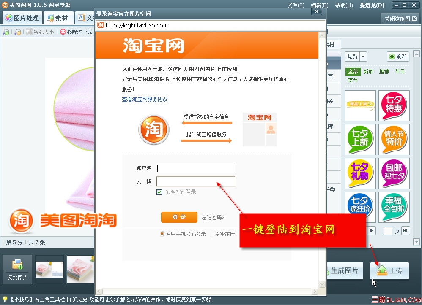
Task: Choose the 七夕礼物 yellow sticker
Action: click(360, 173)
